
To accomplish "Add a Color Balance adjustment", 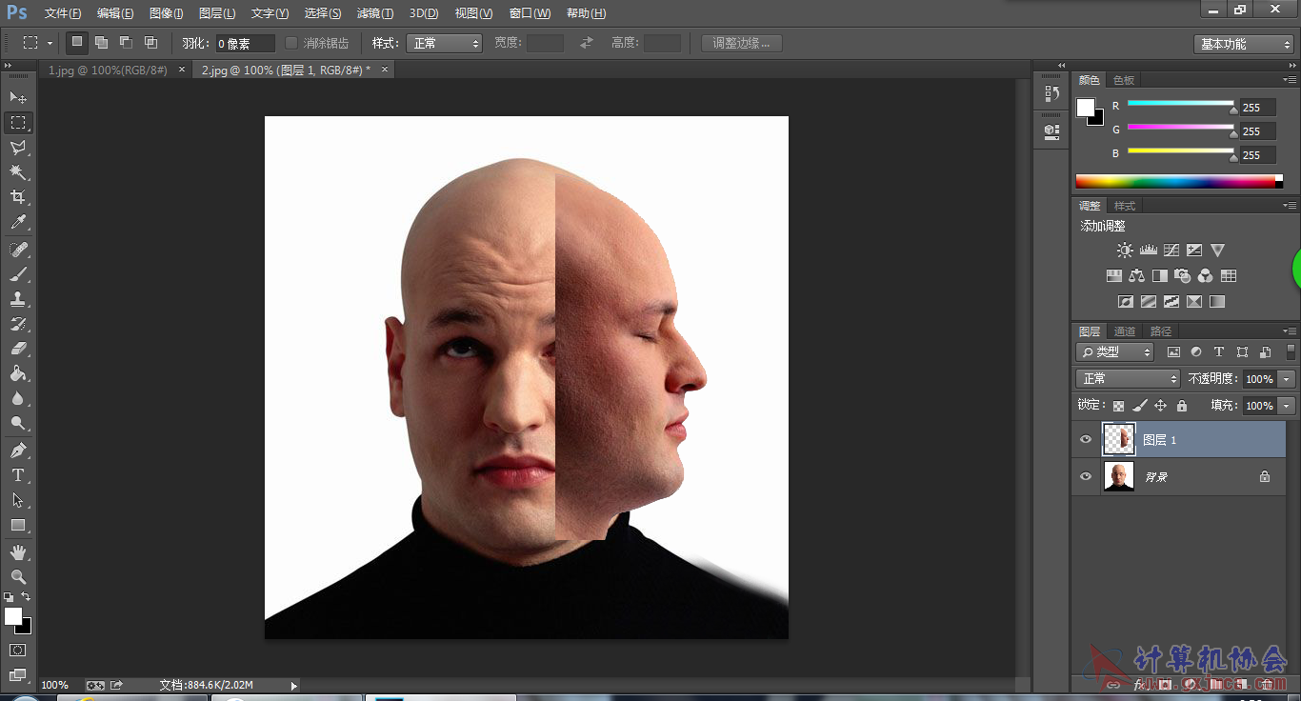I will pyautogui.click(x=1136, y=276).
